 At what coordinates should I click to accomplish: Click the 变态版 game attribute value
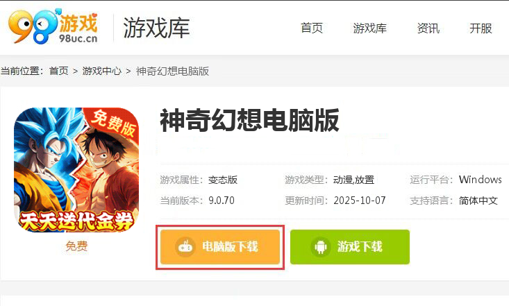point(223,180)
